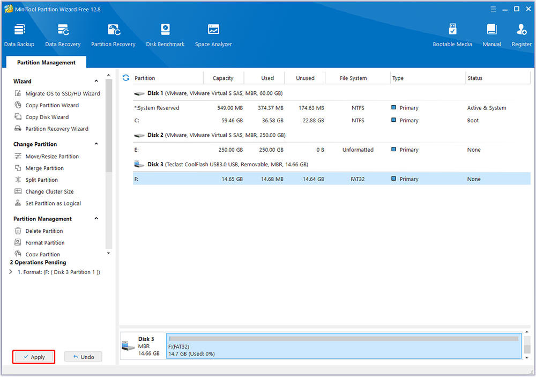Click Migrate OS to SSD/HD Wizard icon

[x=18, y=93]
